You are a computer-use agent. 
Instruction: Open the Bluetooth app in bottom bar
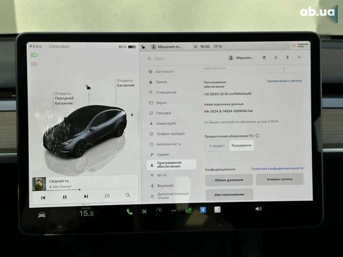tap(203, 210)
